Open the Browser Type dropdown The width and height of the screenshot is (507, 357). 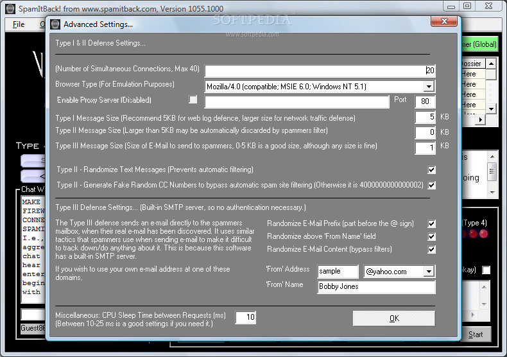coord(429,86)
